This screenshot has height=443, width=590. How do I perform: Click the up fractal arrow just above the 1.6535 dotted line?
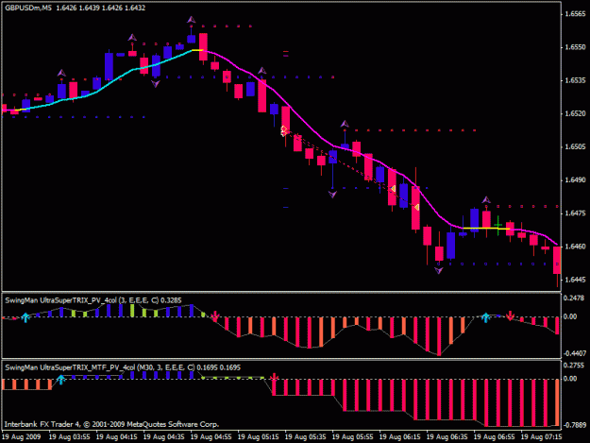click(261, 71)
